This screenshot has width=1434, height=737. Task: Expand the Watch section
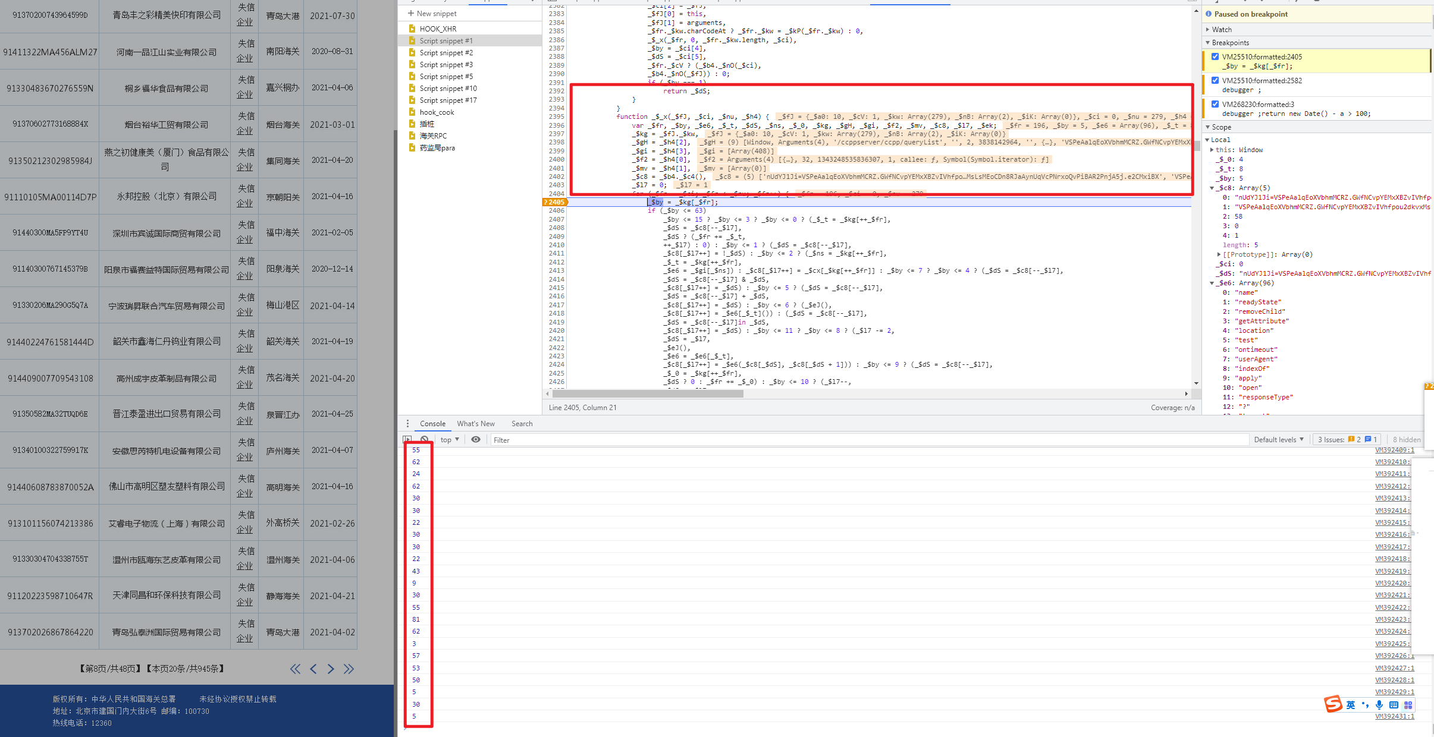coord(1208,29)
